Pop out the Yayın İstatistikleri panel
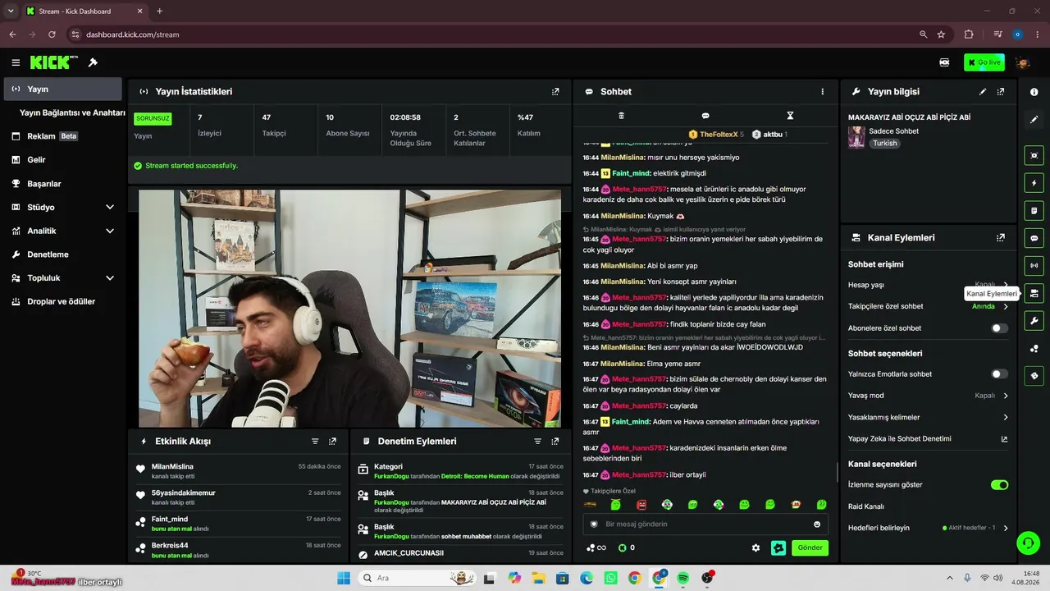Image resolution: width=1050 pixels, height=591 pixels. point(555,92)
